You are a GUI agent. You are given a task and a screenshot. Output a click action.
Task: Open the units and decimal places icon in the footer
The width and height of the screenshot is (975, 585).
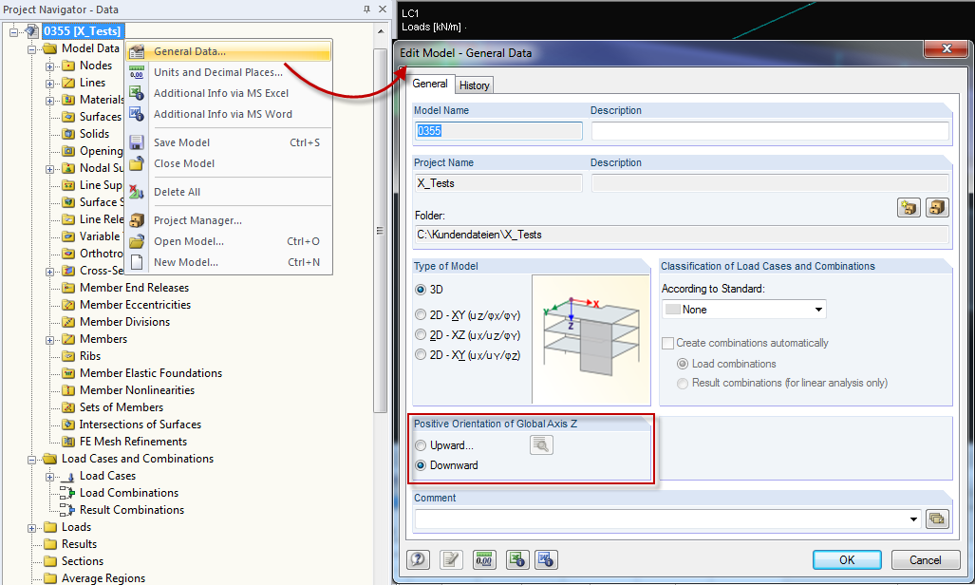484,559
